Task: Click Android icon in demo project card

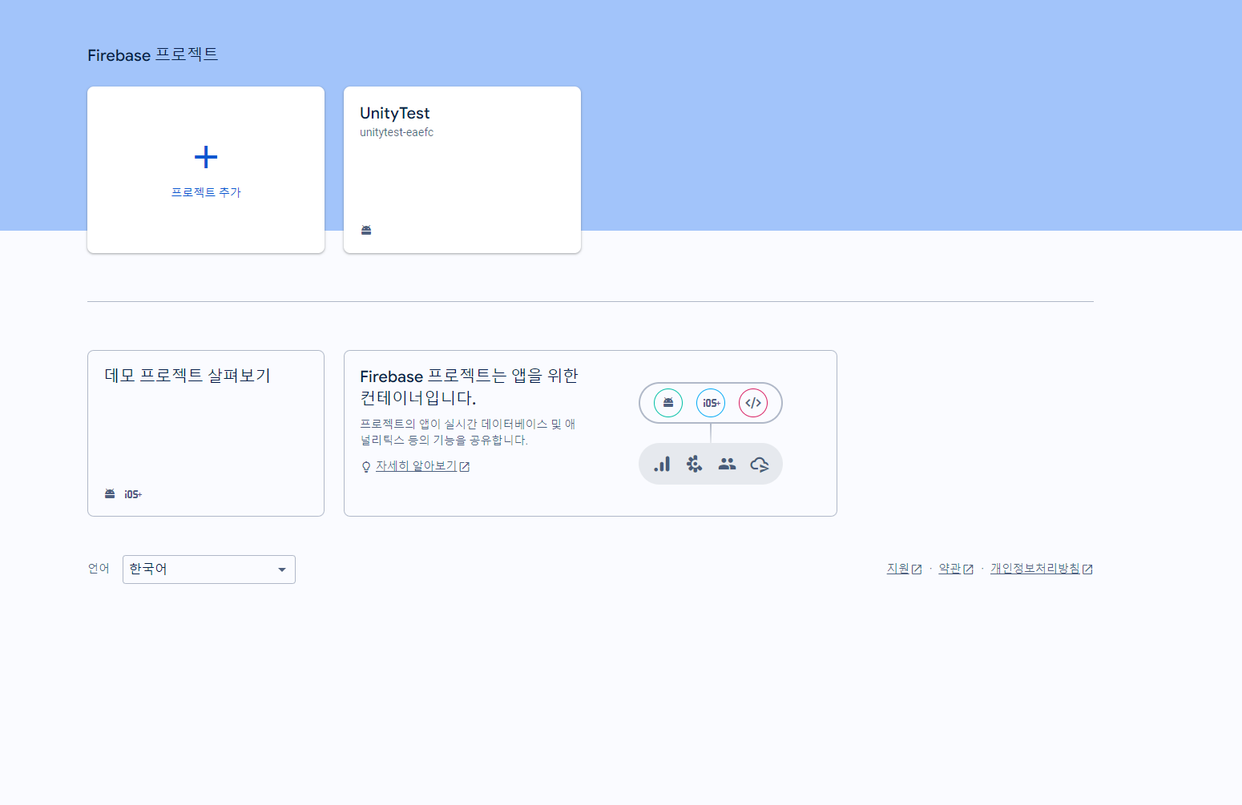Action: tap(110, 493)
